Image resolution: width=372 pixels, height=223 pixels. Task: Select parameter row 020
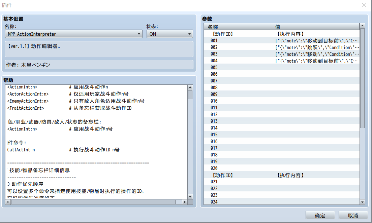pos(282,168)
